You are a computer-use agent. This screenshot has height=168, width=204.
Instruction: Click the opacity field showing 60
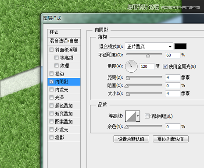coord(172,55)
